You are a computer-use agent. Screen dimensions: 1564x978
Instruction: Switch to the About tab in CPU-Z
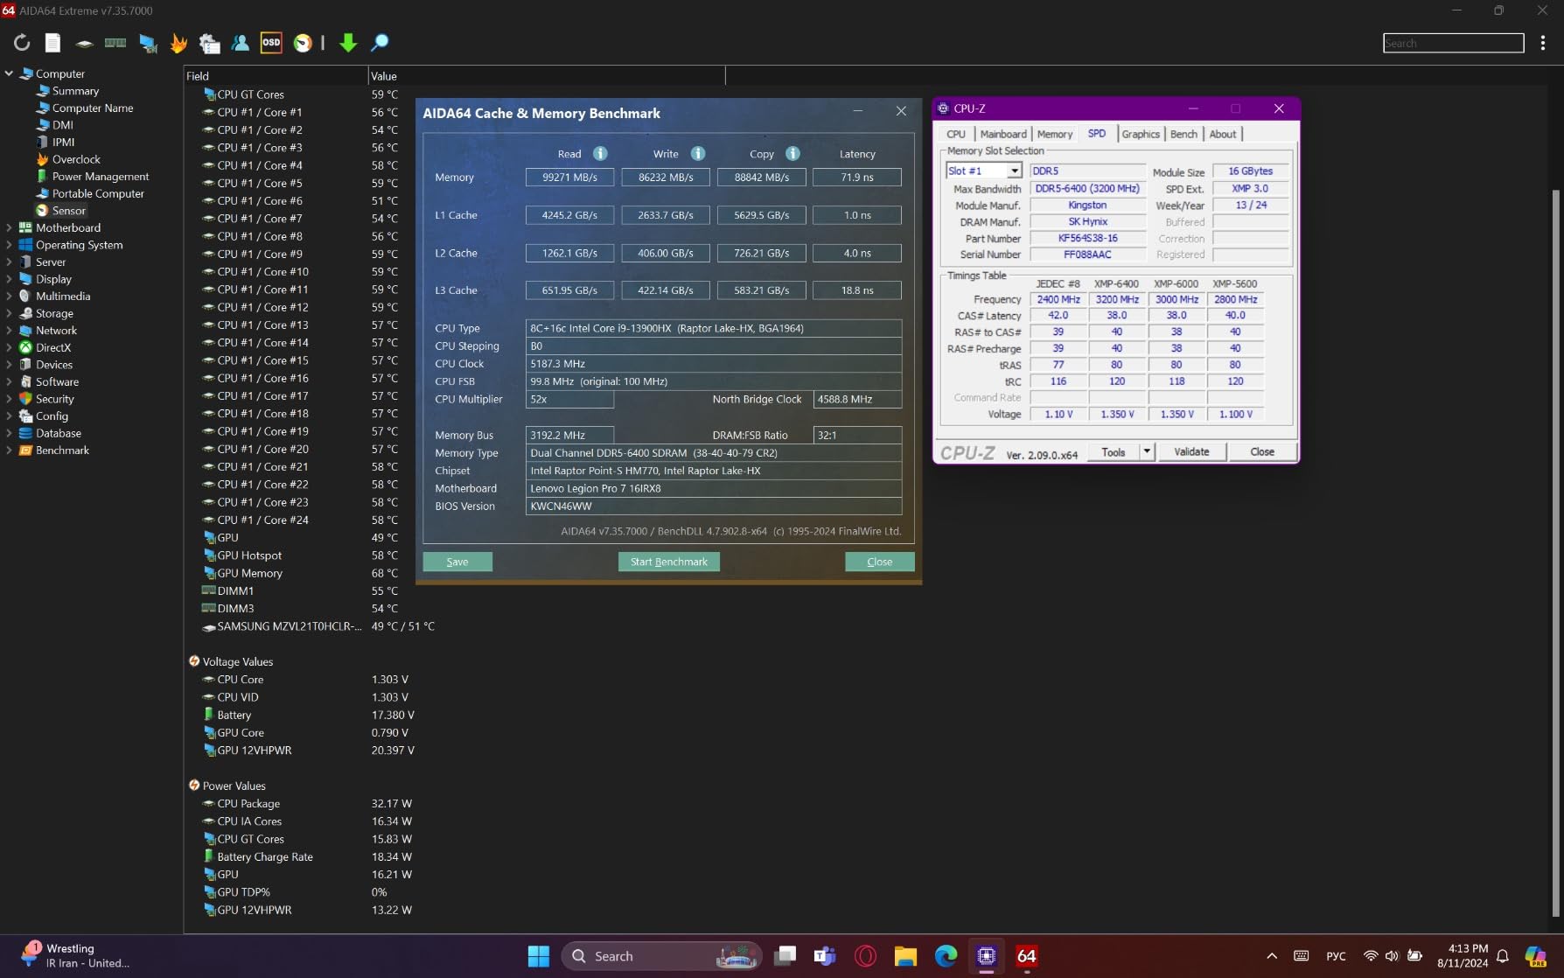(x=1223, y=134)
